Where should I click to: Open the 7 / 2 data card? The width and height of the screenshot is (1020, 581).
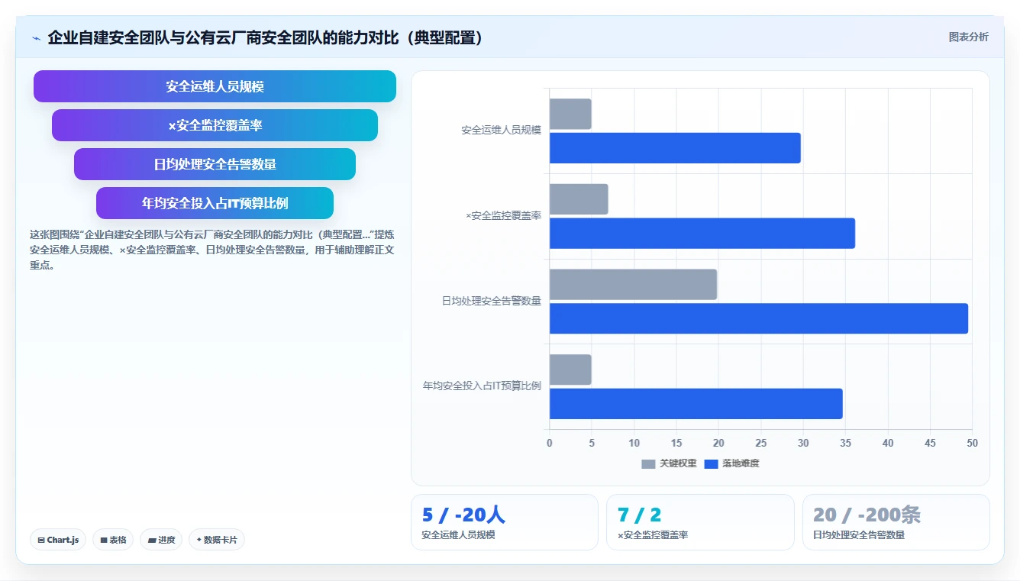700,522
